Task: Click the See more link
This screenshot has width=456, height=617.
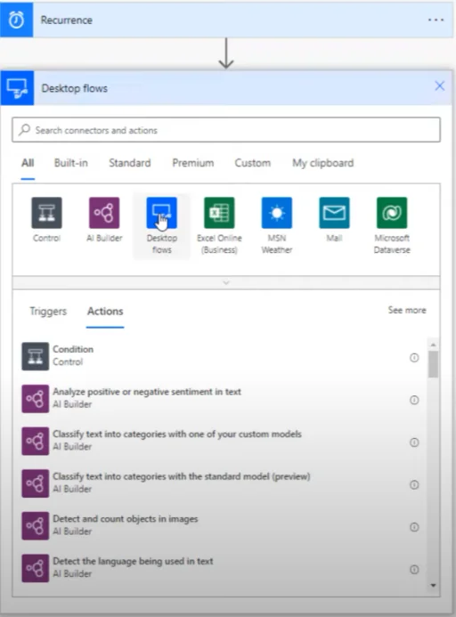Action: tap(407, 310)
